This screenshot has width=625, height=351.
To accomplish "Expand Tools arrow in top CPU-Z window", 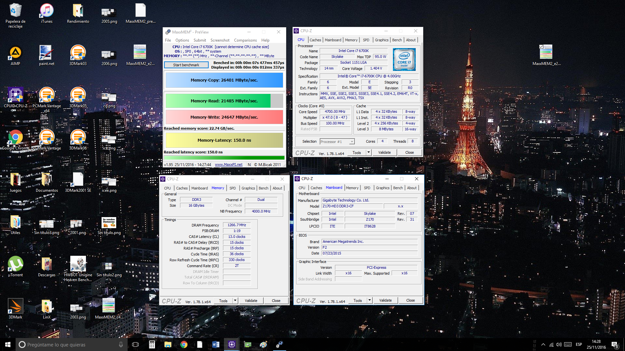I will pos(368,152).
